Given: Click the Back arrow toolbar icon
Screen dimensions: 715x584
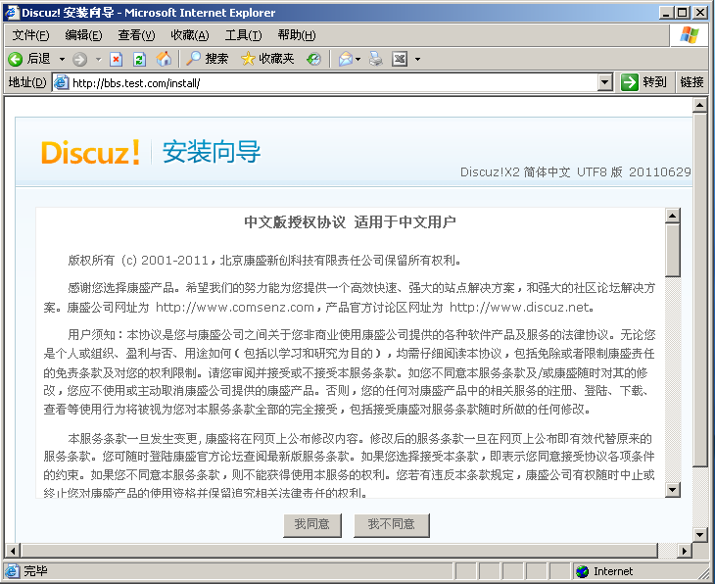Looking at the screenshot, I should tap(15, 59).
